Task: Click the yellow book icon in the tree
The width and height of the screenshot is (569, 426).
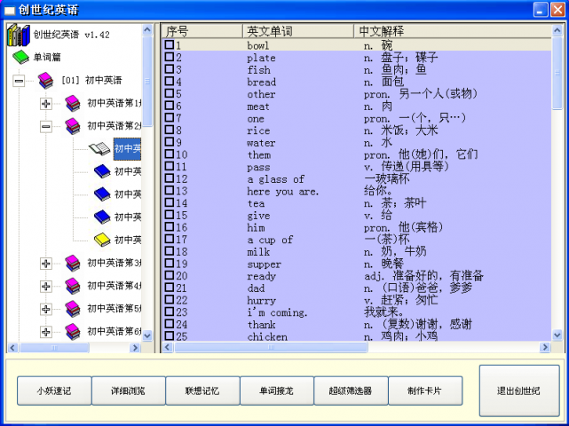Action: 103,240
